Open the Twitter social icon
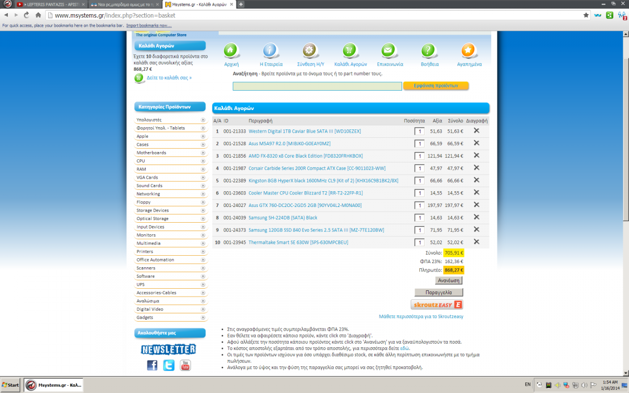The height and width of the screenshot is (393, 629). pyautogui.click(x=169, y=365)
